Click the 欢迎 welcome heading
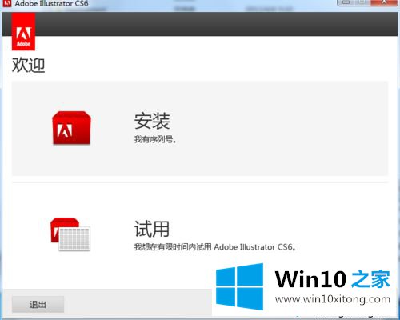400x320 pixels. [x=28, y=65]
